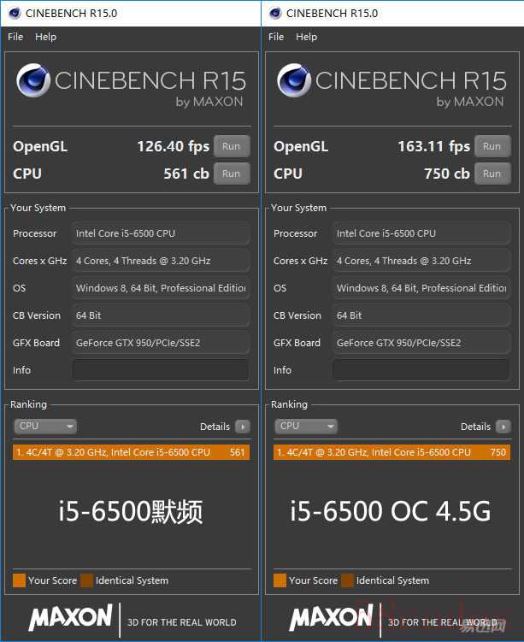This screenshot has width=524, height=642.
Task: Click Cinebench R15 sphere logo in right window
Action: [294, 80]
